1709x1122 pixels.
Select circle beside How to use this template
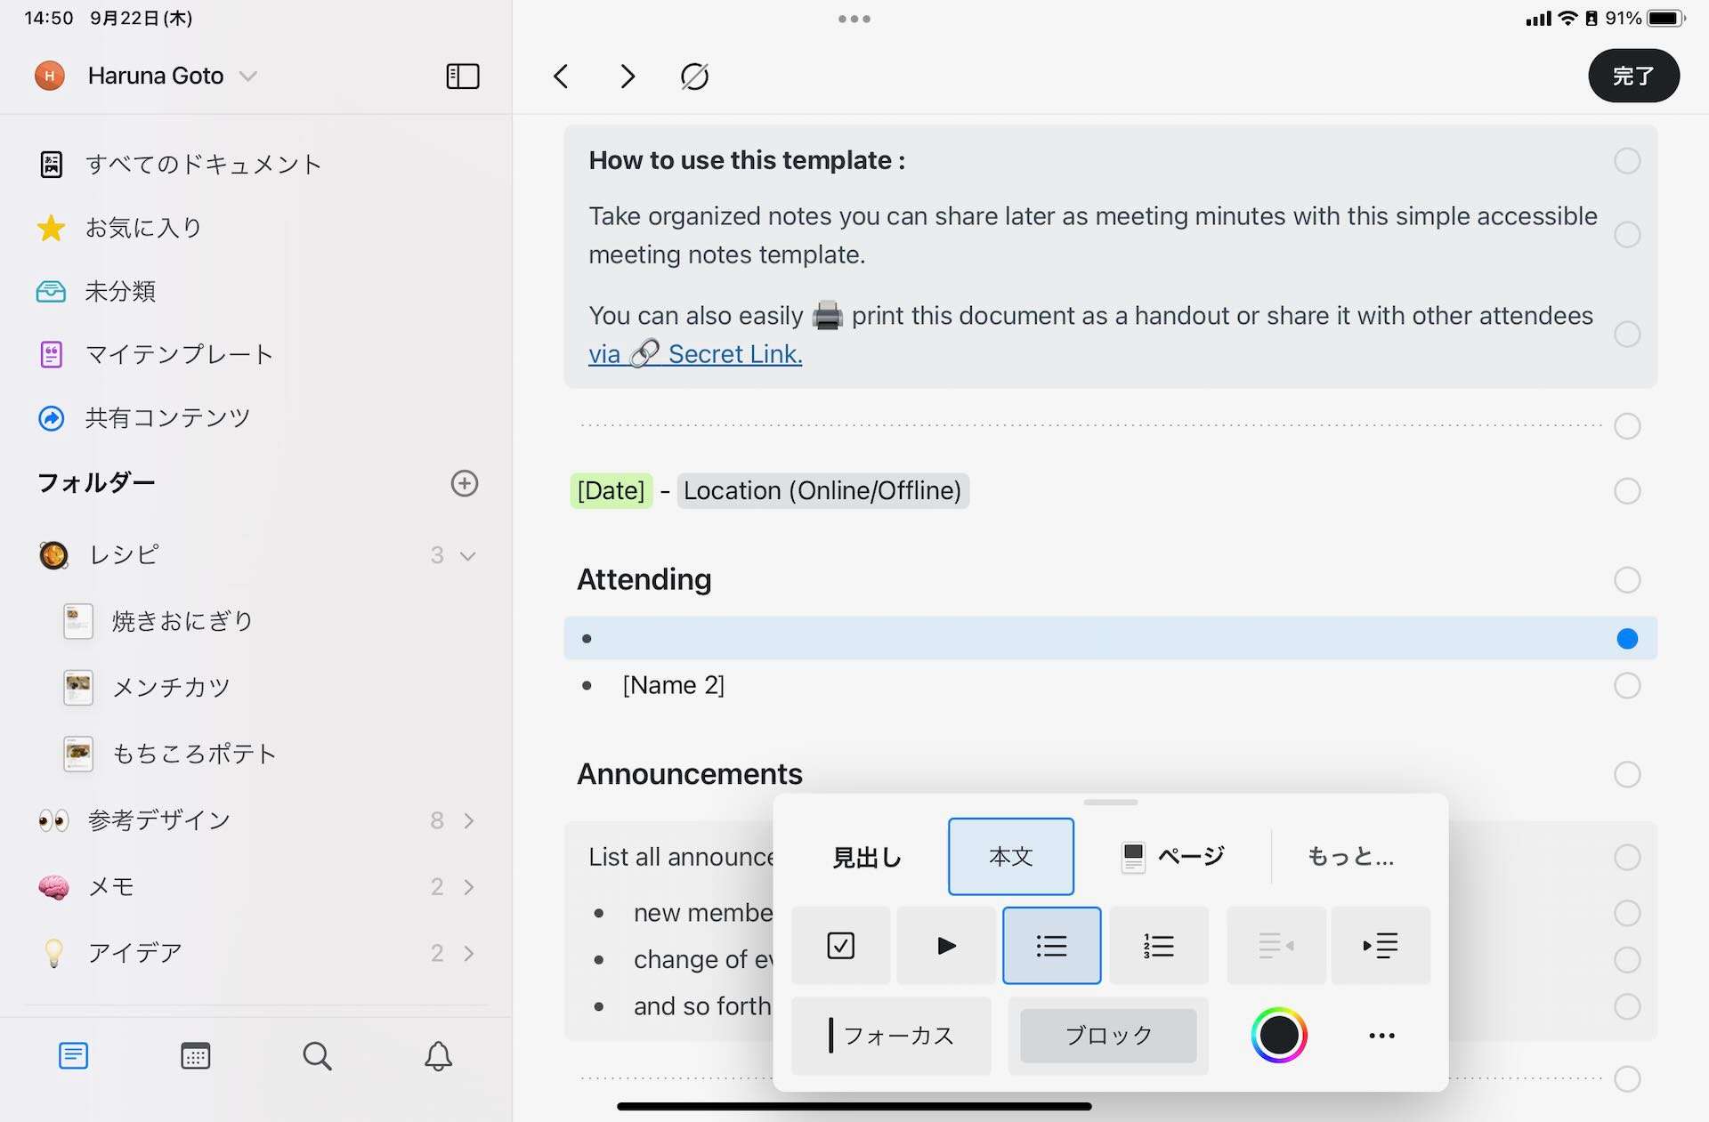(x=1627, y=161)
